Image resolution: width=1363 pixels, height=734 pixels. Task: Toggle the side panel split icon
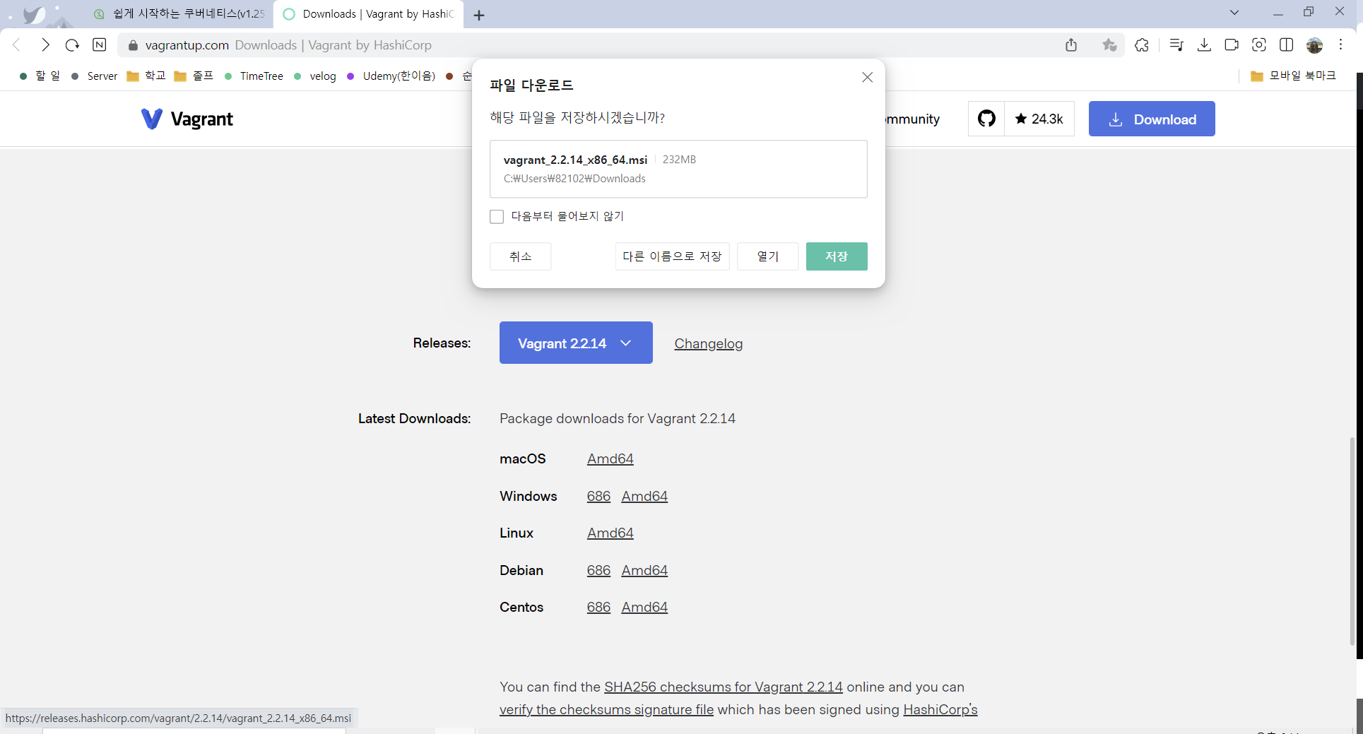[1287, 45]
